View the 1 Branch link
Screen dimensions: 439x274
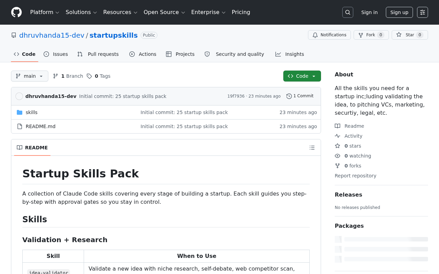click(x=68, y=76)
